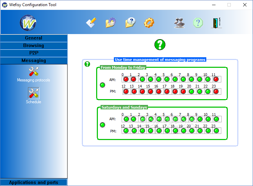
Task: Minimize the Wefisy Configuration Tool window
Action: pos(214,5)
